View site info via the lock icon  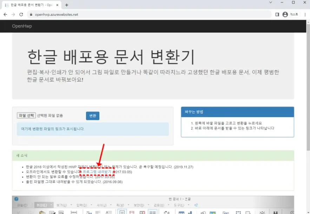31,14
